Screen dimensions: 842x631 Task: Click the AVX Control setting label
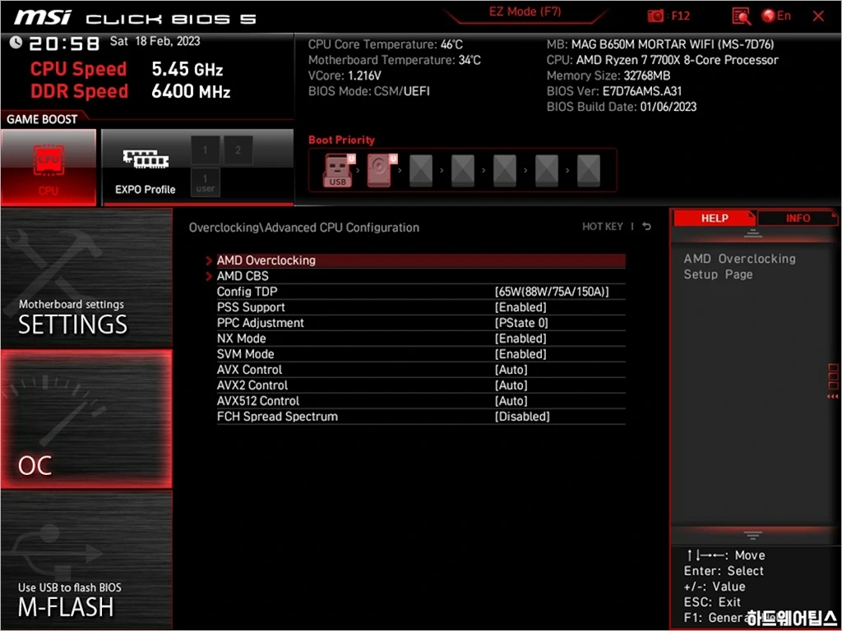[x=249, y=370]
